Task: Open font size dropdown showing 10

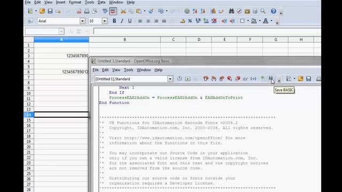Action: pyautogui.click(x=105, y=21)
